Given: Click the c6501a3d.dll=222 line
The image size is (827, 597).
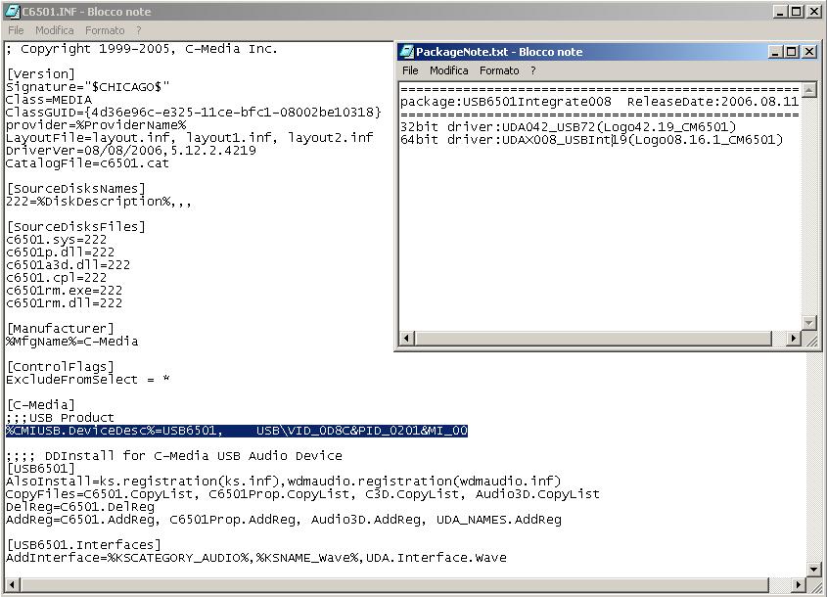Looking at the screenshot, I should coord(68,265).
